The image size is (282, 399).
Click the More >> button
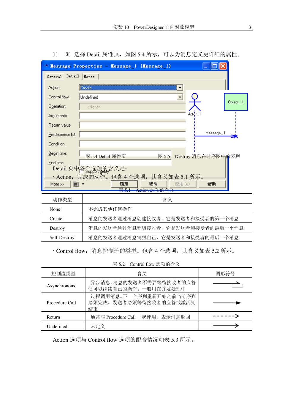tap(57, 184)
